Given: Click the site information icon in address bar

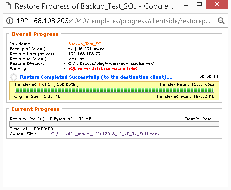Looking at the screenshot, I should point(10,21).
